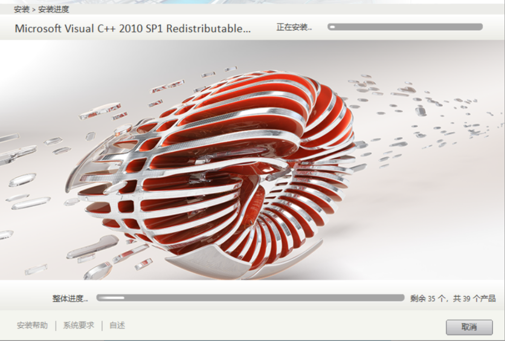Click the white filled part of overall progress
The width and height of the screenshot is (505, 341).
tap(111, 298)
